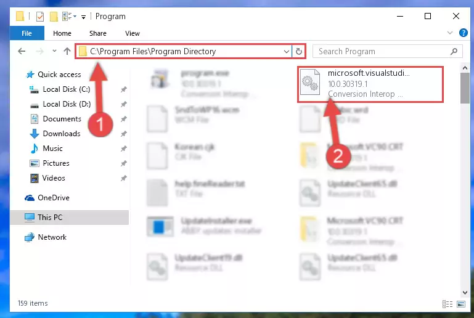This screenshot has width=474, height=318.
Task: Click the vertical scrollbar thumb
Action: [x=465, y=88]
